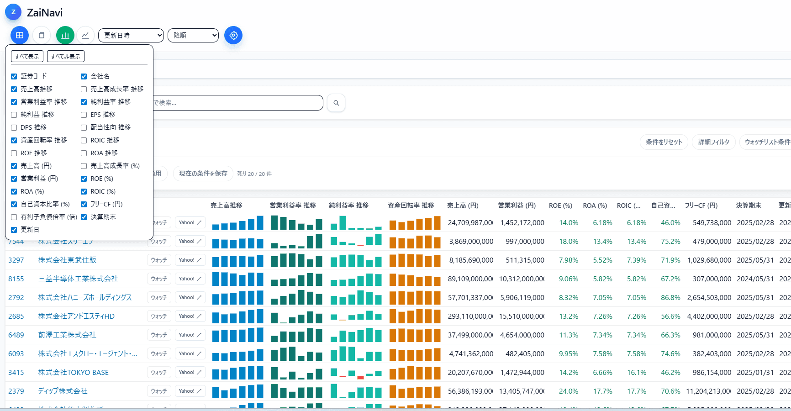Select the green bar chart icon
Image resolution: width=791 pixels, height=411 pixels.
[65, 35]
